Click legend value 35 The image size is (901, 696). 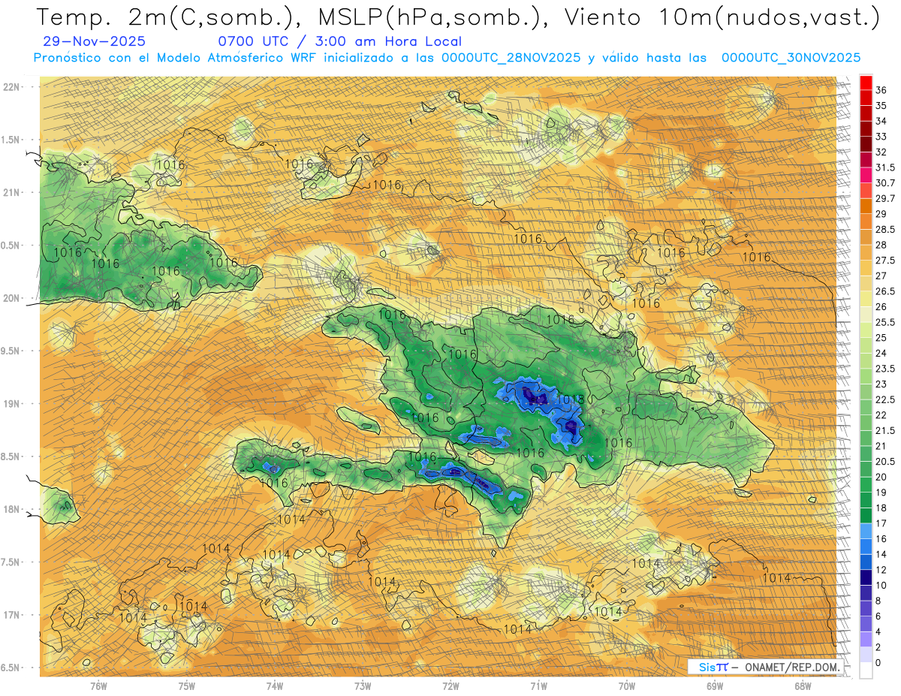click(x=881, y=105)
